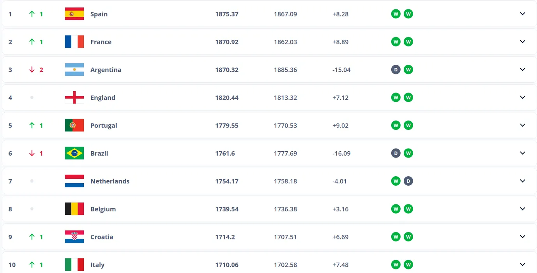Viewport: 537px width, 273px height.
Task: Click Netherlands' draw (D) match badge
Action: [408, 181]
